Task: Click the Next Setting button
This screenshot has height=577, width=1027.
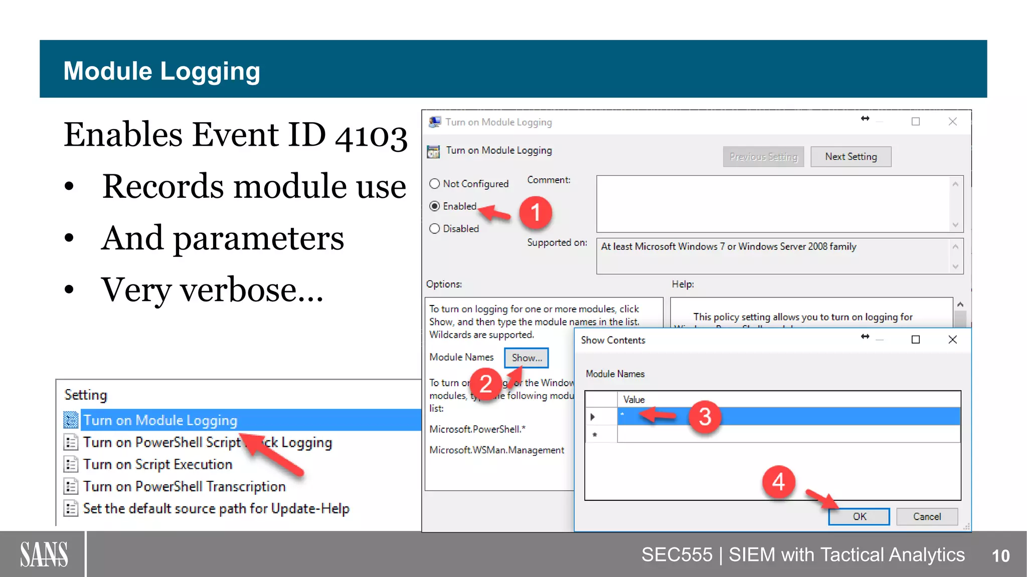Action: coord(851,157)
